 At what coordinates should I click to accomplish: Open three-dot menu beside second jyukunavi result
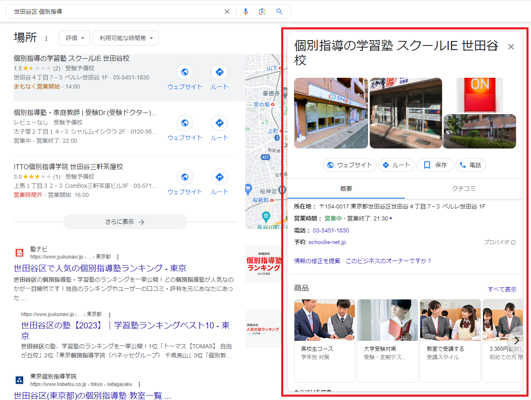point(109,315)
